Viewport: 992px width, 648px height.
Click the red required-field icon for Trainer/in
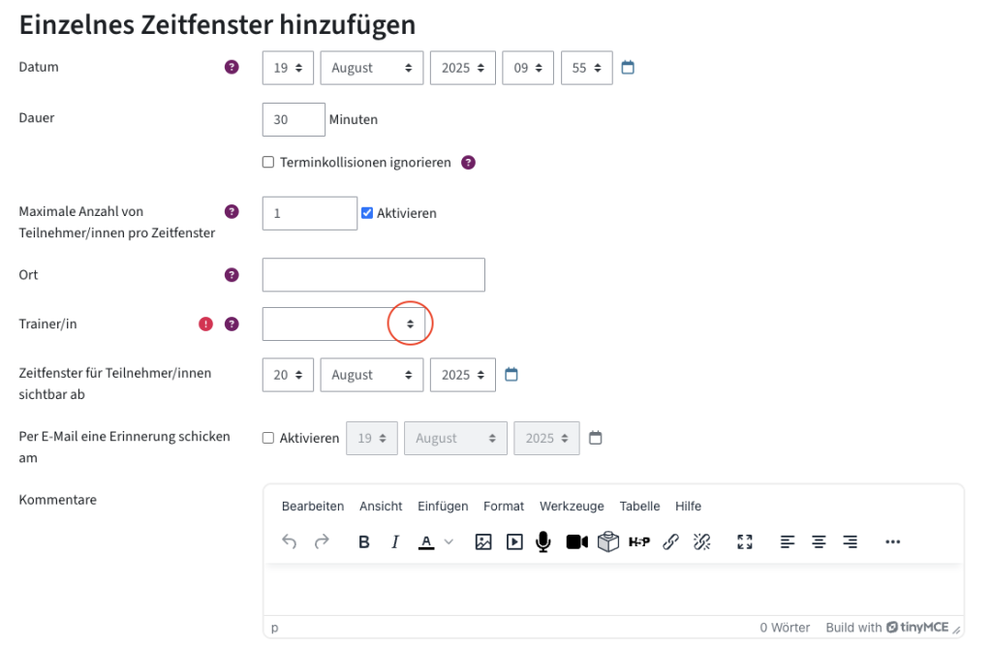[x=205, y=324]
